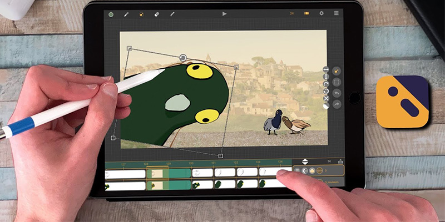Open the green color picker circle
This screenshot has height=222, width=445.
tap(111, 14)
